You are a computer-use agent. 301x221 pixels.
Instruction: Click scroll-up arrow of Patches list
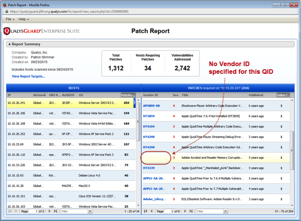click(292, 100)
